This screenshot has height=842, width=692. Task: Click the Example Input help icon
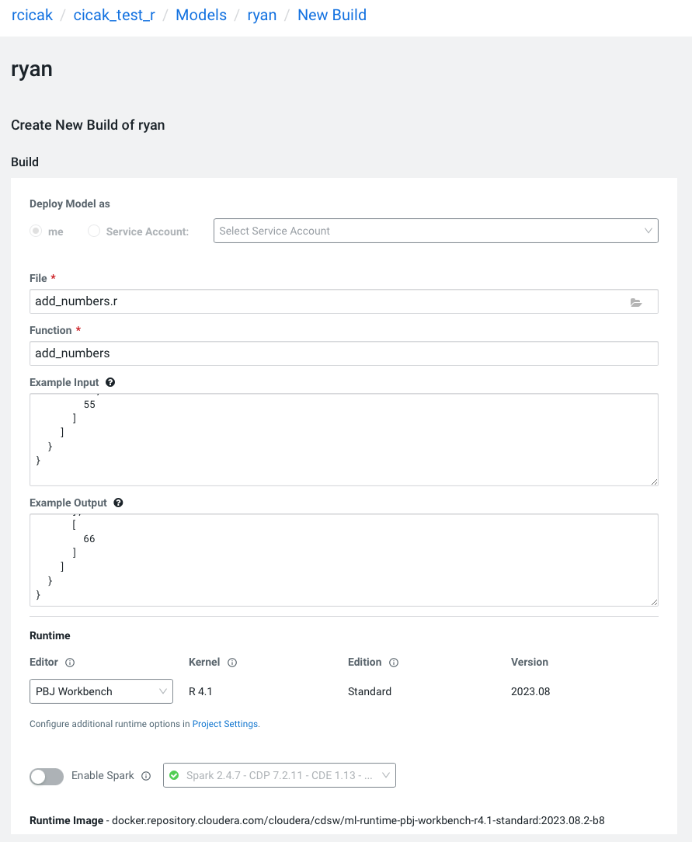point(110,382)
